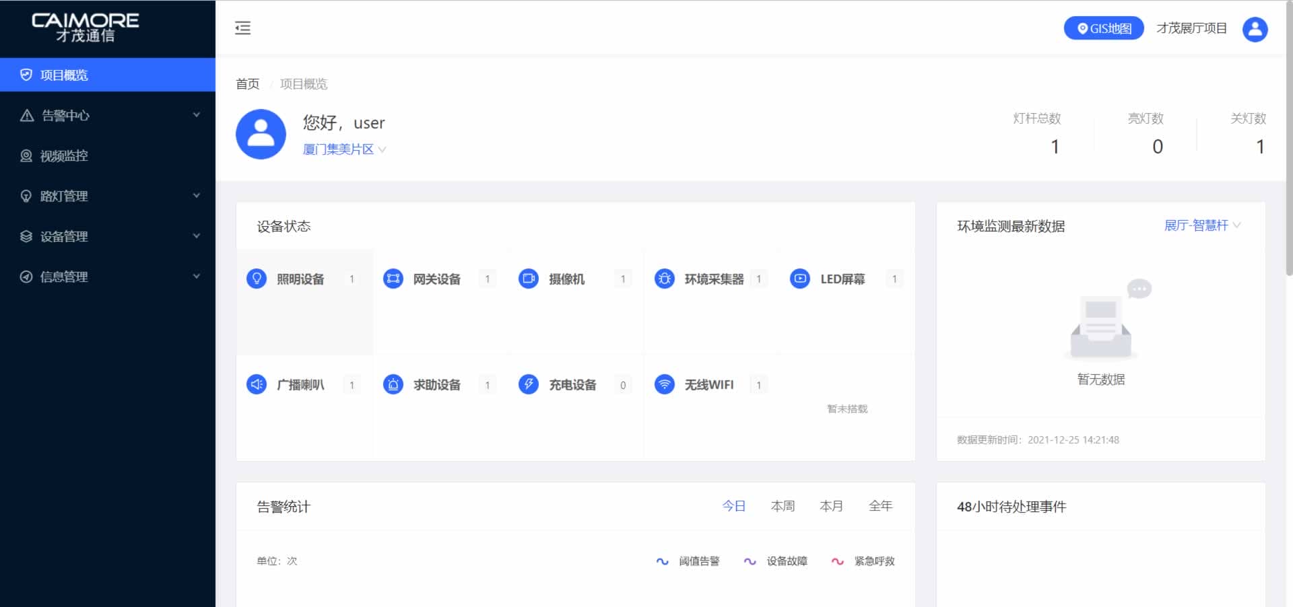Select the 无线WIFI device icon
The image size is (1293, 607).
[665, 384]
